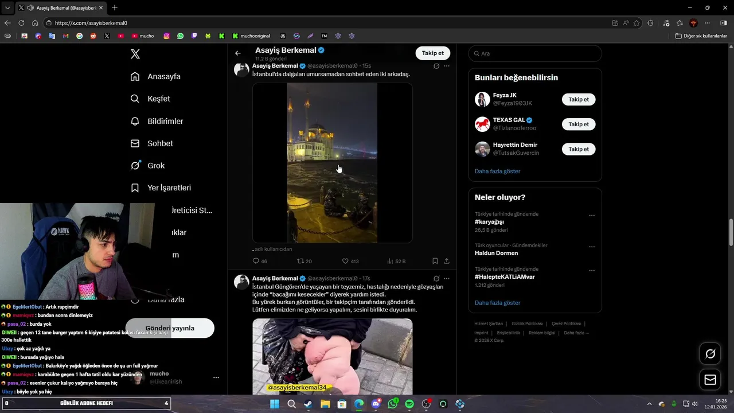Play the Istanbul waves video post
The width and height of the screenshot is (734, 413).
tap(333, 163)
